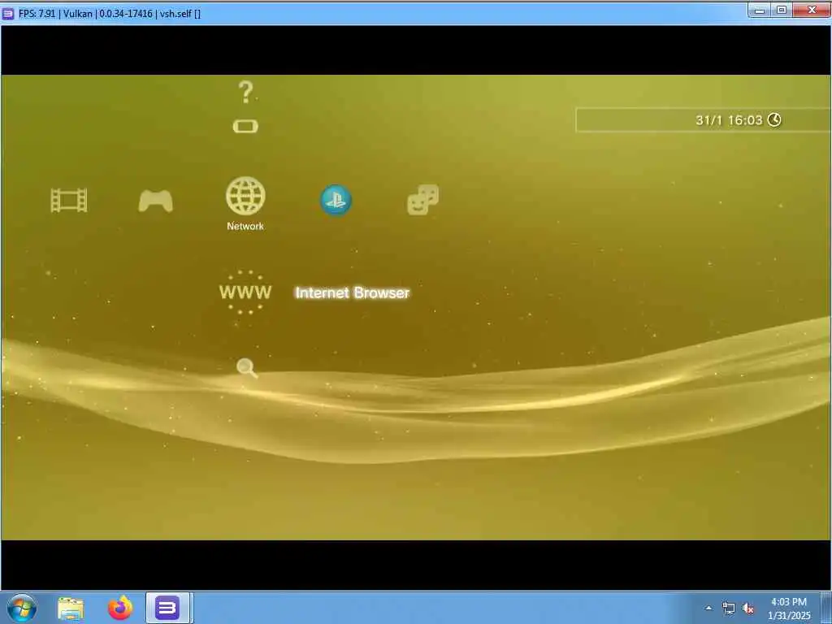
Task: Select the RPCS3 taskbar button
Action: click(167, 608)
